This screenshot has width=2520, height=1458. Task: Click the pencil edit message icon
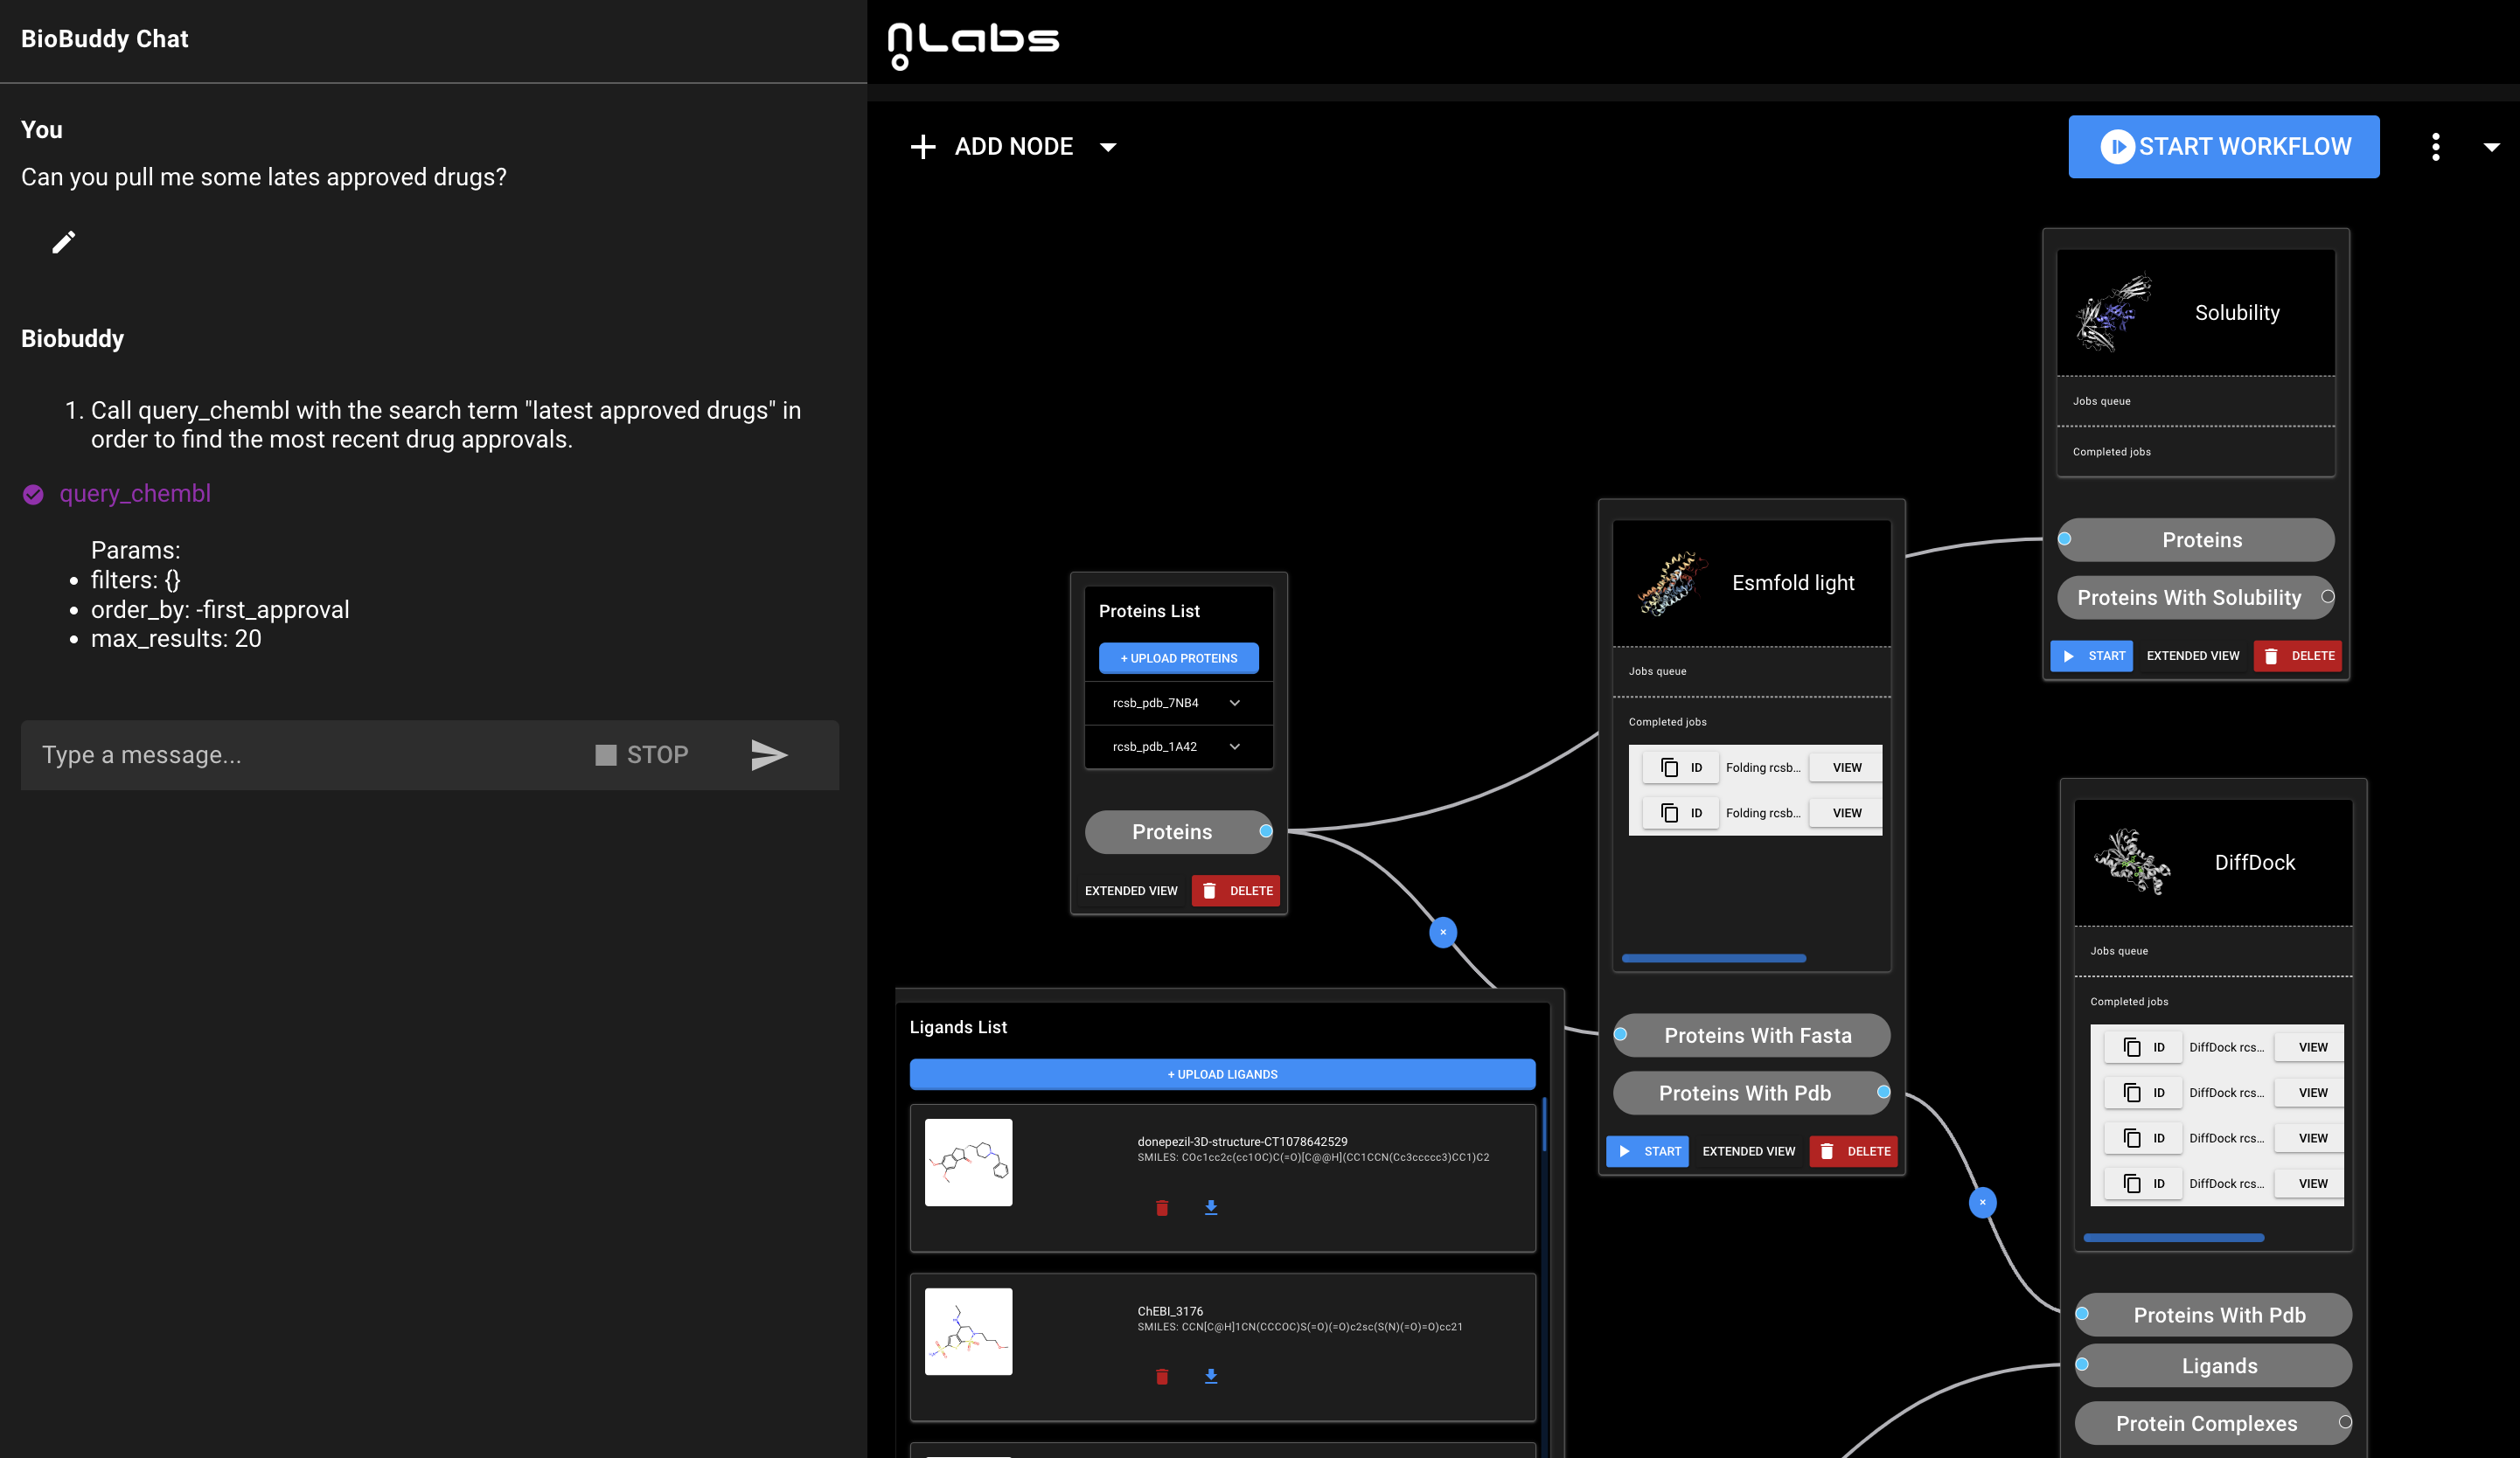point(63,243)
